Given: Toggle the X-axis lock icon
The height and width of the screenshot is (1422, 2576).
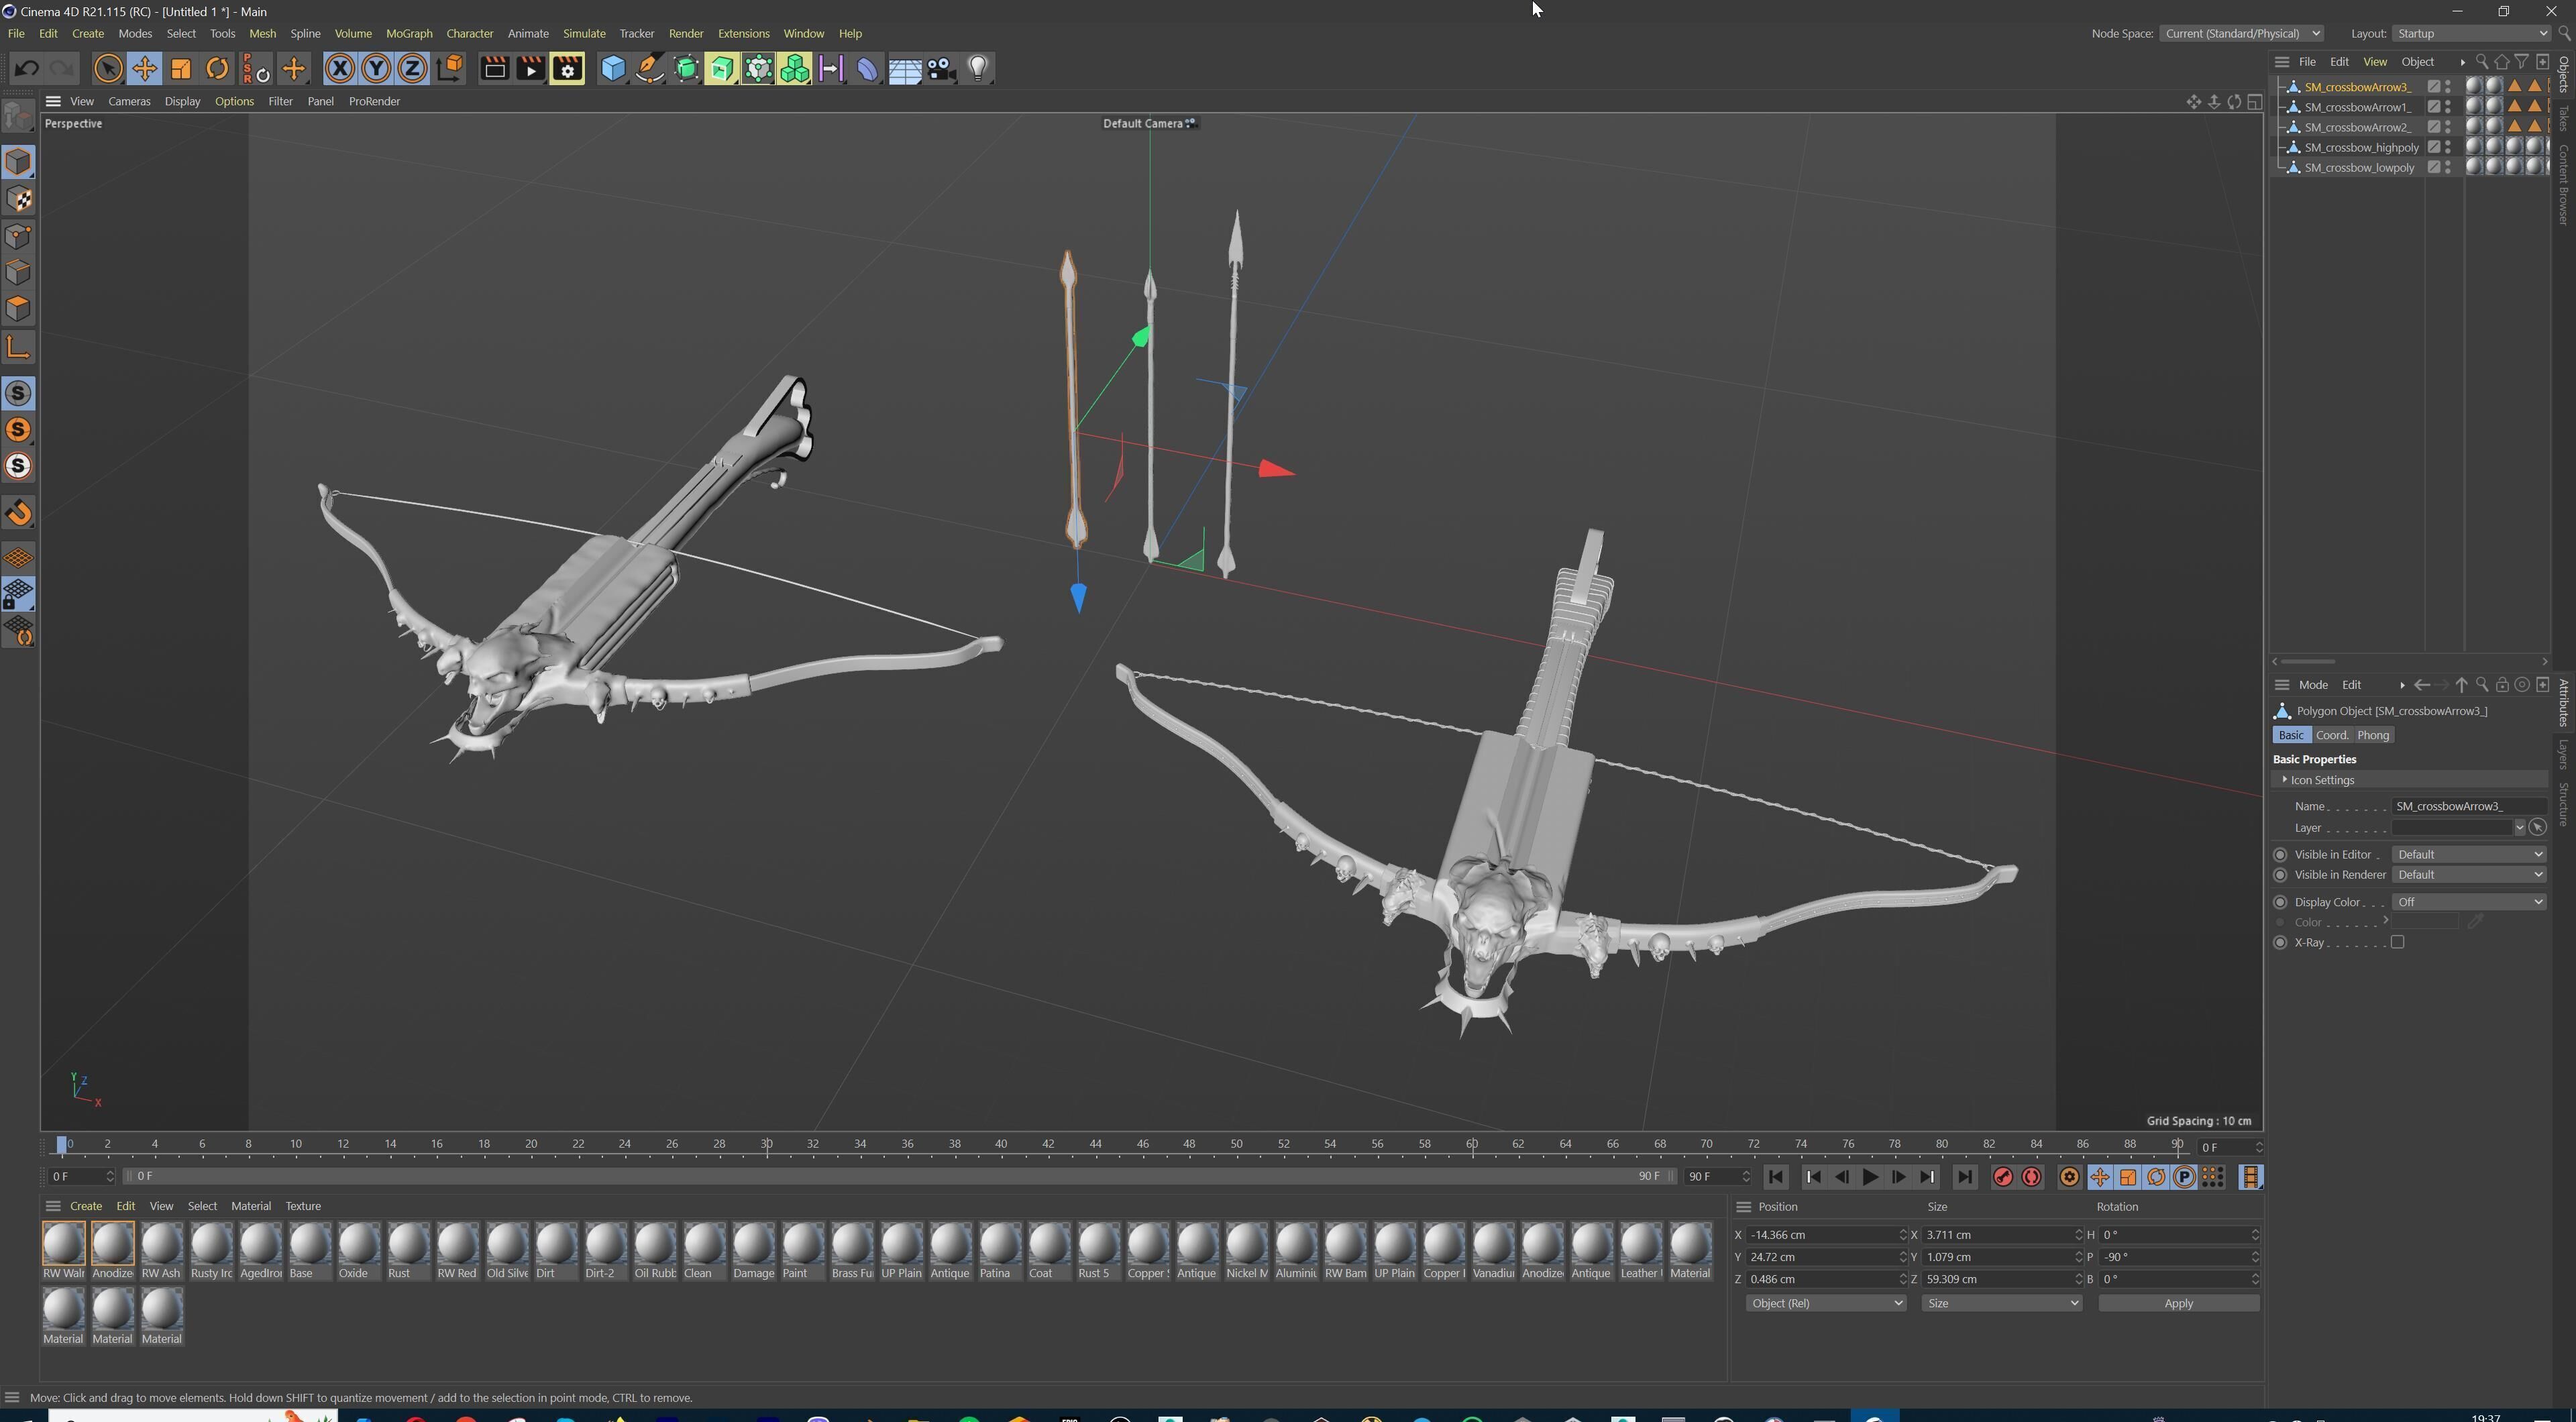Looking at the screenshot, I should 340,68.
